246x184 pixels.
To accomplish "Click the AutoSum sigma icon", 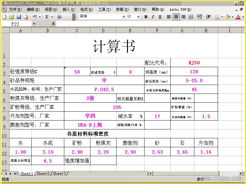I will 47,17.
